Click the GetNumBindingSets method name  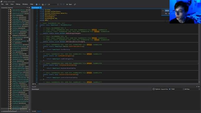[66, 56]
